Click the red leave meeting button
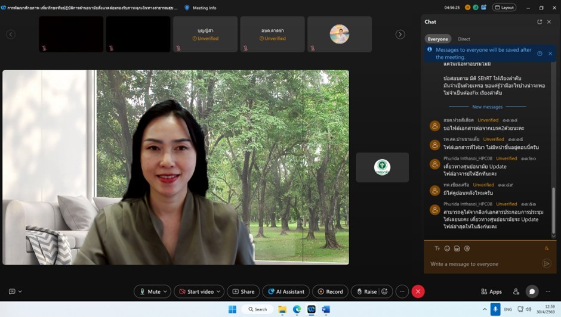Image resolution: width=561 pixels, height=317 pixels. point(418,291)
